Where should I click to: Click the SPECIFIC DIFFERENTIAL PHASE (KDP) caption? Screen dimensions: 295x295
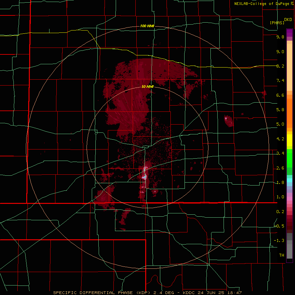click(103, 293)
